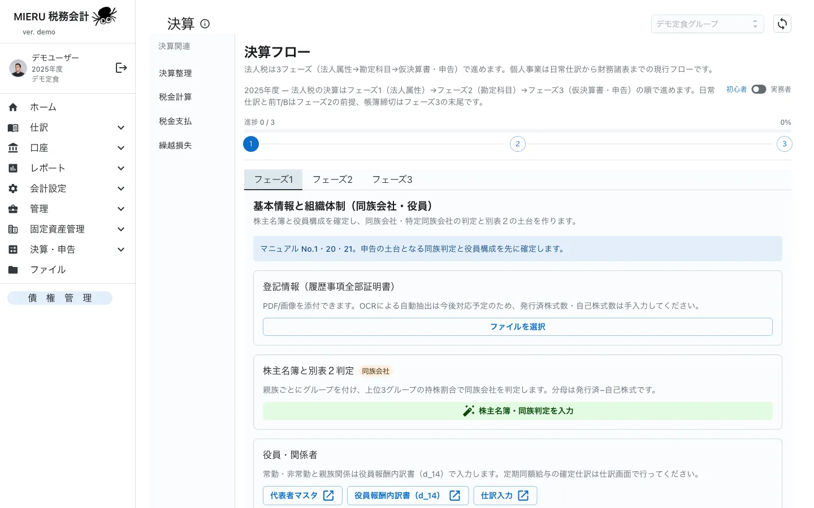Click the 債権管理 sidebar button
This screenshot has width=814, height=508.
point(60,298)
